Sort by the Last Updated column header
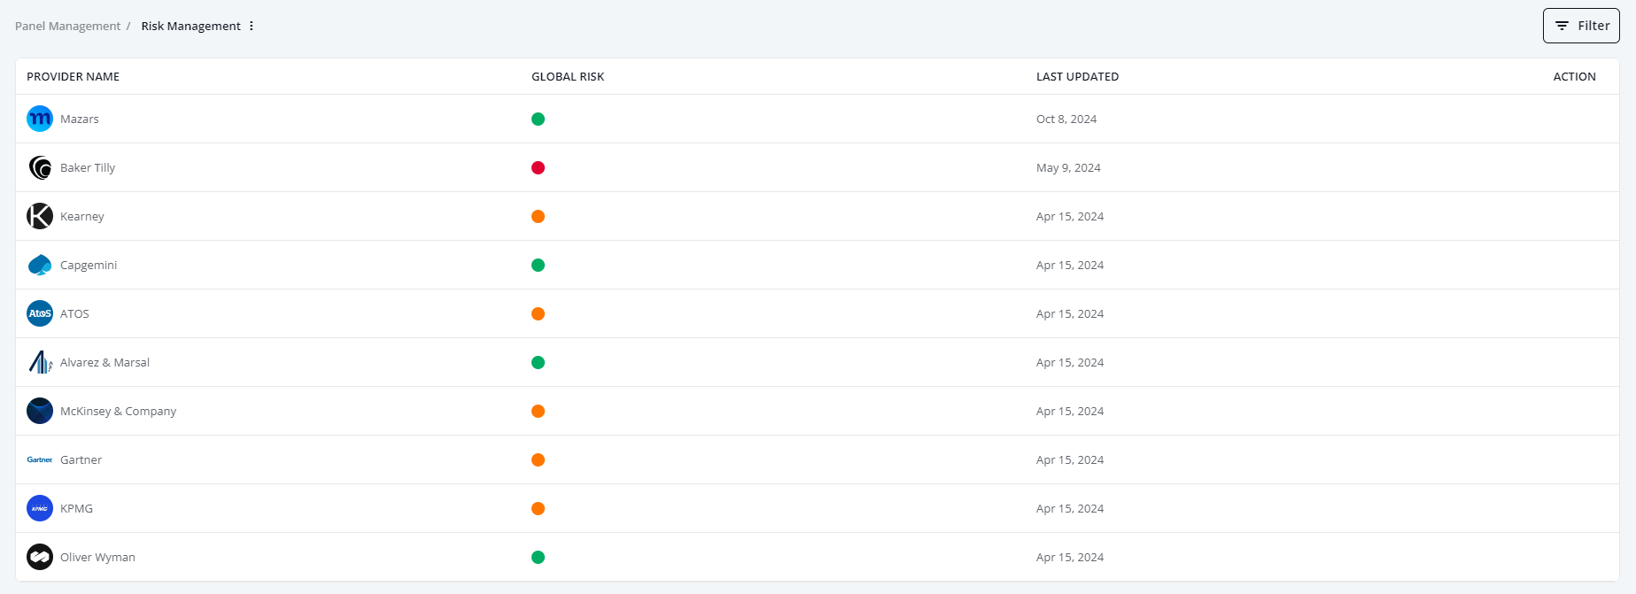The width and height of the screenshot is (1636, 594). (x=1077, y=77)
